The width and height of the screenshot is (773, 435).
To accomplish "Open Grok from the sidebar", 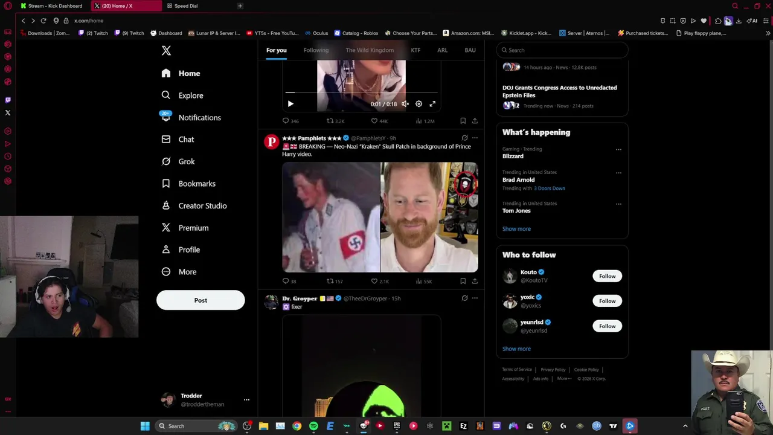I will (x=178, y=161).
